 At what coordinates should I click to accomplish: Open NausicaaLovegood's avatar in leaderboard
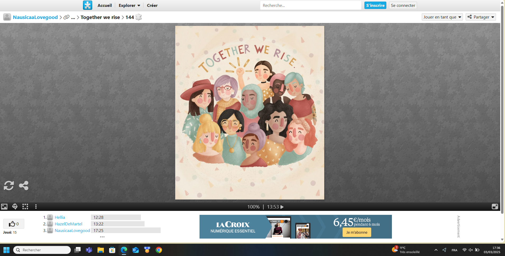tap(50, 230)
